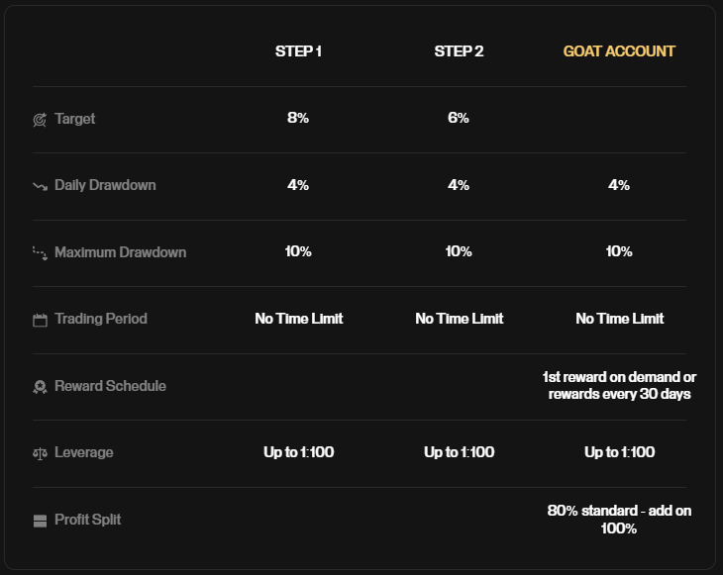723x575 pixels.
Task: Click the Step 1 8% target value
Action: pos(298,118)
